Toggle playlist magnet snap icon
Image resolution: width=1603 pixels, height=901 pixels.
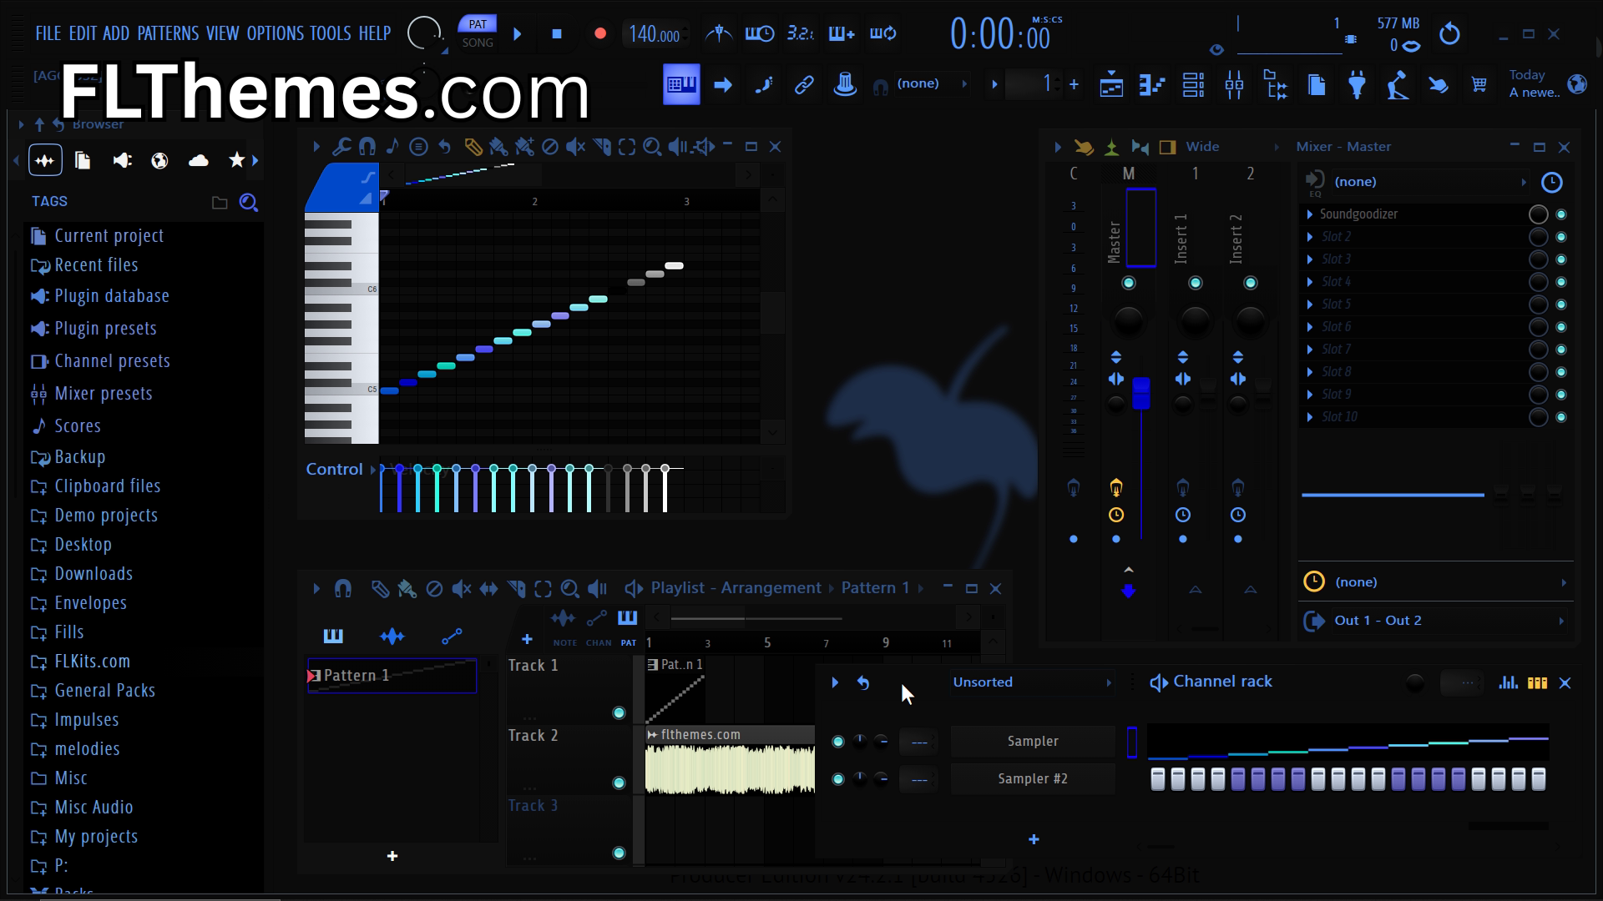coord(342,589)
